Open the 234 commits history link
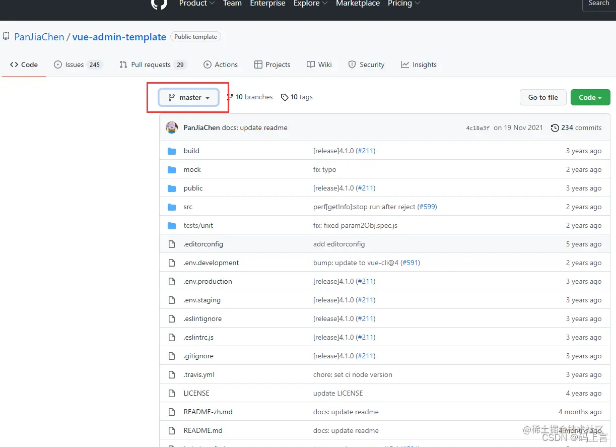Image resolution: width=616 pixels, height=447 pixels. (x=576, y=127)
